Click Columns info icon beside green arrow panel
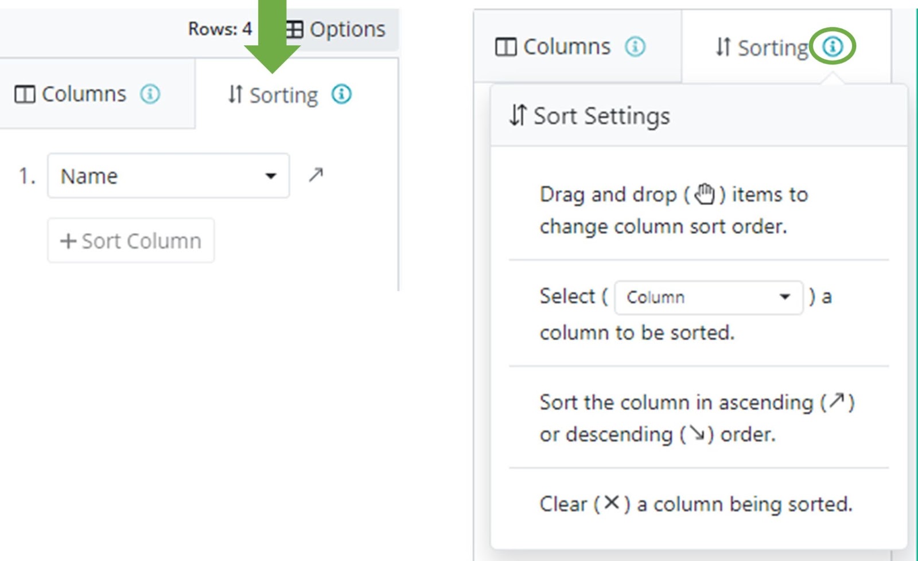 [x=150, y=94]
